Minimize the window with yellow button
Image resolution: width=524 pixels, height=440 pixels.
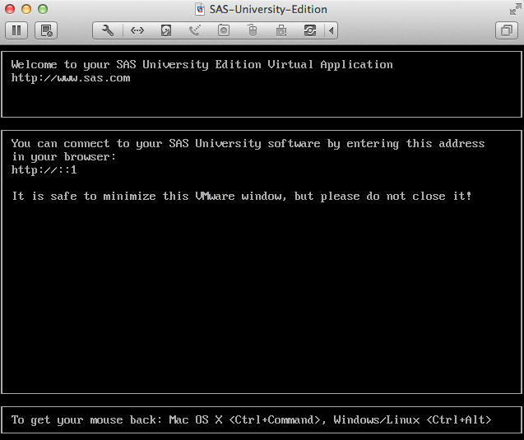click(26, 9)
